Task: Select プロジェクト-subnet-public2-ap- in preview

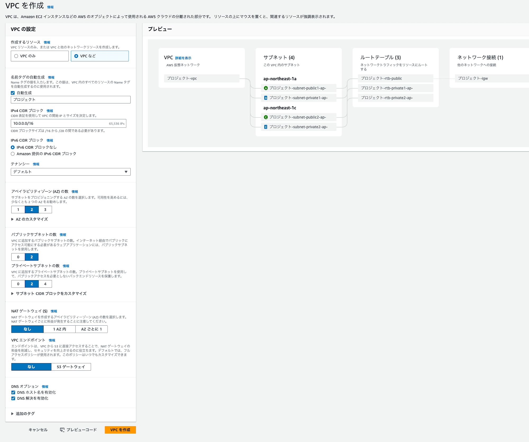Action: click(299, 117)
